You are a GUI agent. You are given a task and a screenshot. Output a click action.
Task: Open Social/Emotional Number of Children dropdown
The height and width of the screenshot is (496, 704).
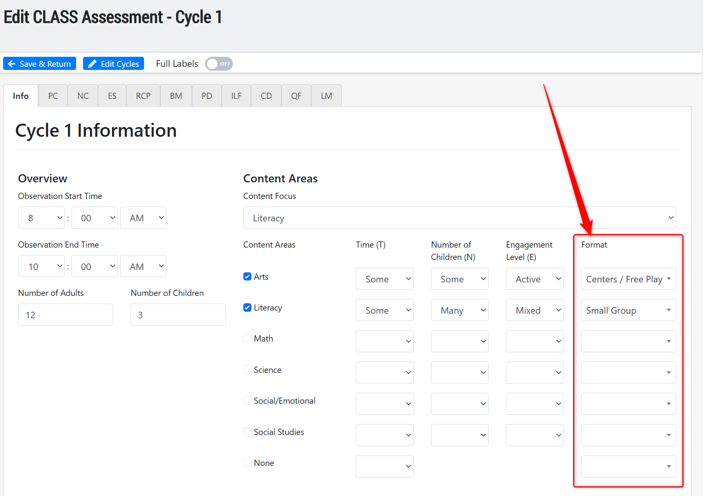(460, 404)
